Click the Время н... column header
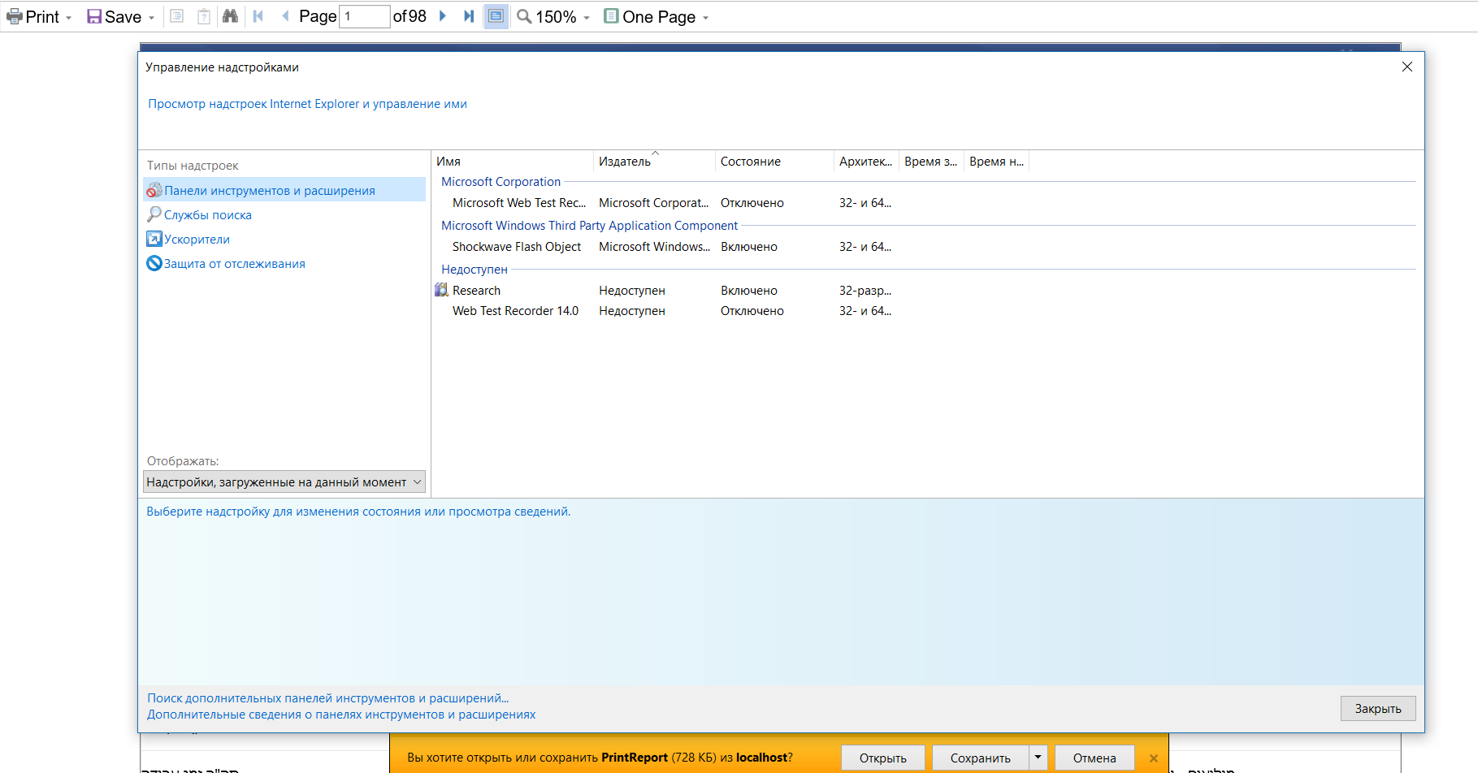 click(996, 162)
